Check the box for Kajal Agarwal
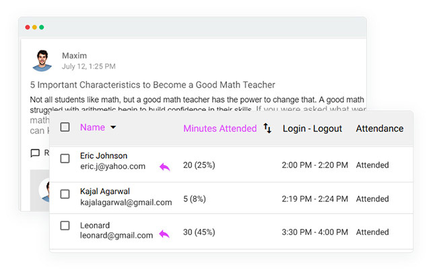 (65, 195)
